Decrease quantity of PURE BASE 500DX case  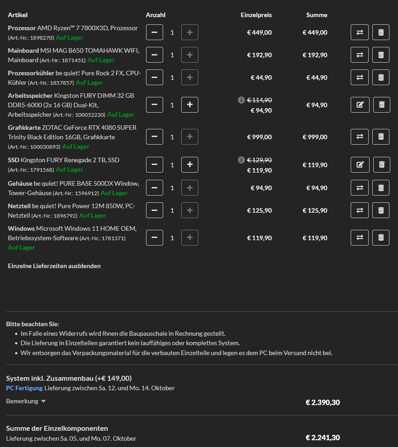pos(155,187)
